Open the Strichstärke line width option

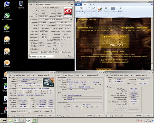click(x=113, y=11)
